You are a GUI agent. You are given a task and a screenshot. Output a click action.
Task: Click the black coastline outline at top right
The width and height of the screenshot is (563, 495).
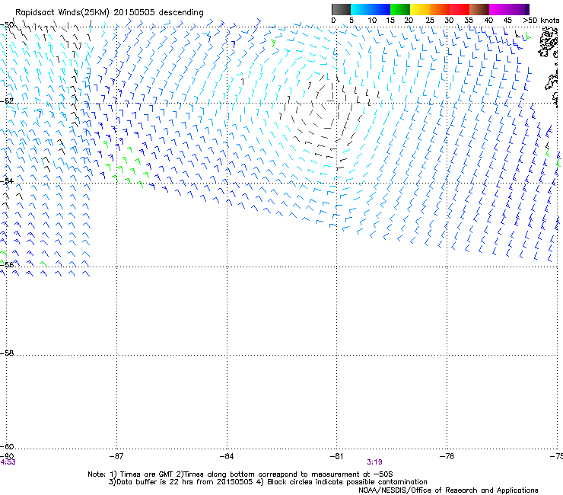click(548, 42)
